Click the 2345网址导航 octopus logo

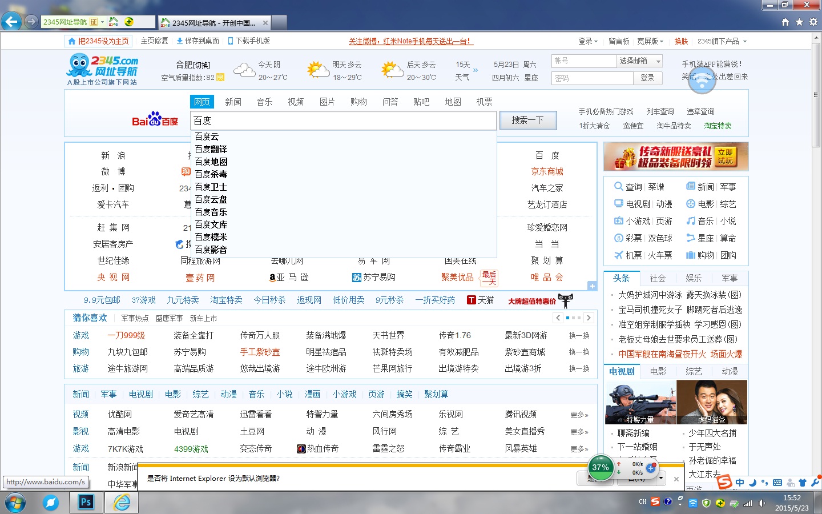click(x=103, y=70)
